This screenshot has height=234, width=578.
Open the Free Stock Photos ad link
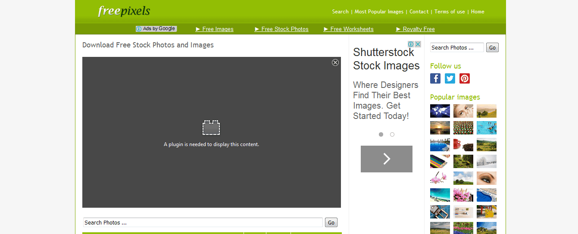click(281, 29)
